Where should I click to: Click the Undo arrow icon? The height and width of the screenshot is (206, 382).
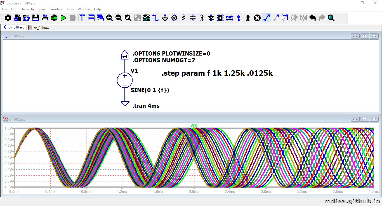coord(313,18)
